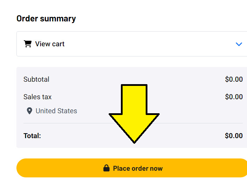Screen dimensions: 247x183
Task: Select the Sales tax label
Action: coord(37,97)
